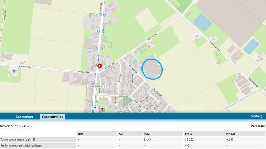This screenshot has height=149, width=266.
Task: Select the red-ringed calculation point on Kerkendijk
Action: [100, 66]
